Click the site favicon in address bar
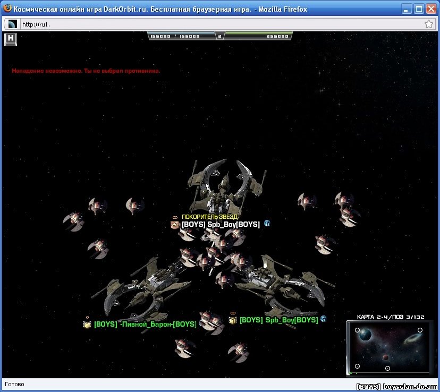This screenshot has height=392, width=440. pyautogui.click(x=13, y=24)
